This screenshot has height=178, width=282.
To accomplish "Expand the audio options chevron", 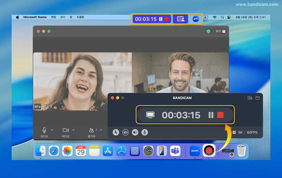I will click(x=52, y=130).
